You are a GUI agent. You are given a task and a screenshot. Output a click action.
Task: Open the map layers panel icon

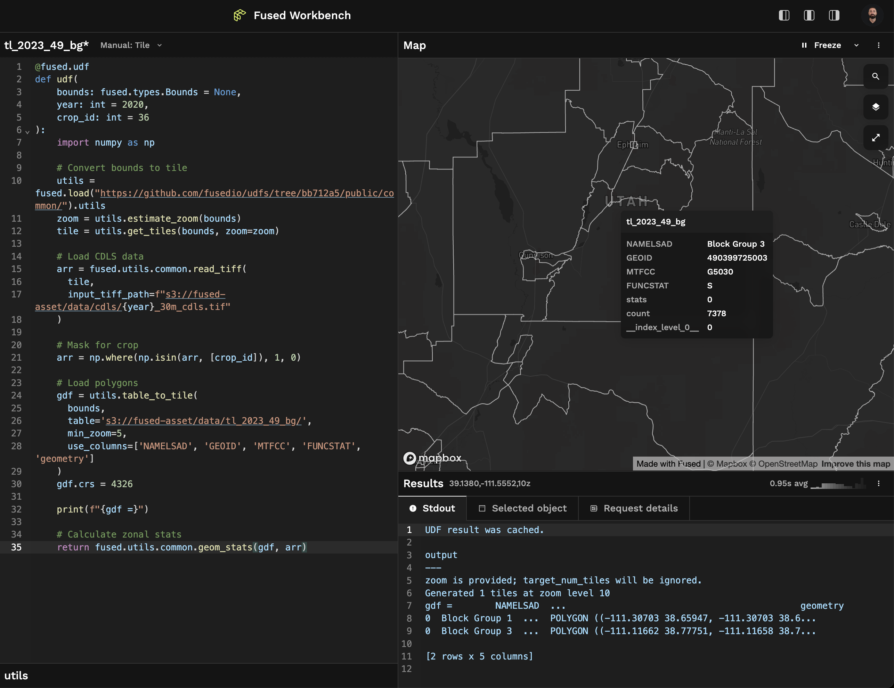click(x=876, y=107)
